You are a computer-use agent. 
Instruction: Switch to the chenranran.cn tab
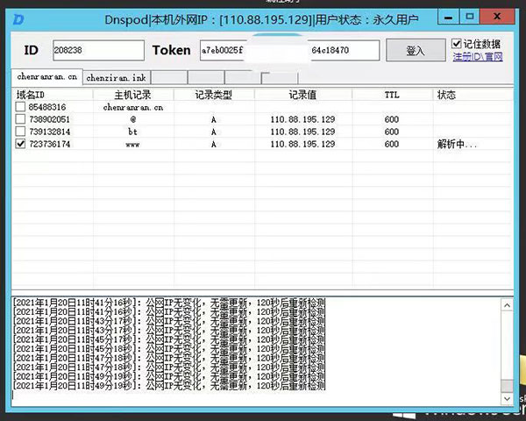click(46, 77)
